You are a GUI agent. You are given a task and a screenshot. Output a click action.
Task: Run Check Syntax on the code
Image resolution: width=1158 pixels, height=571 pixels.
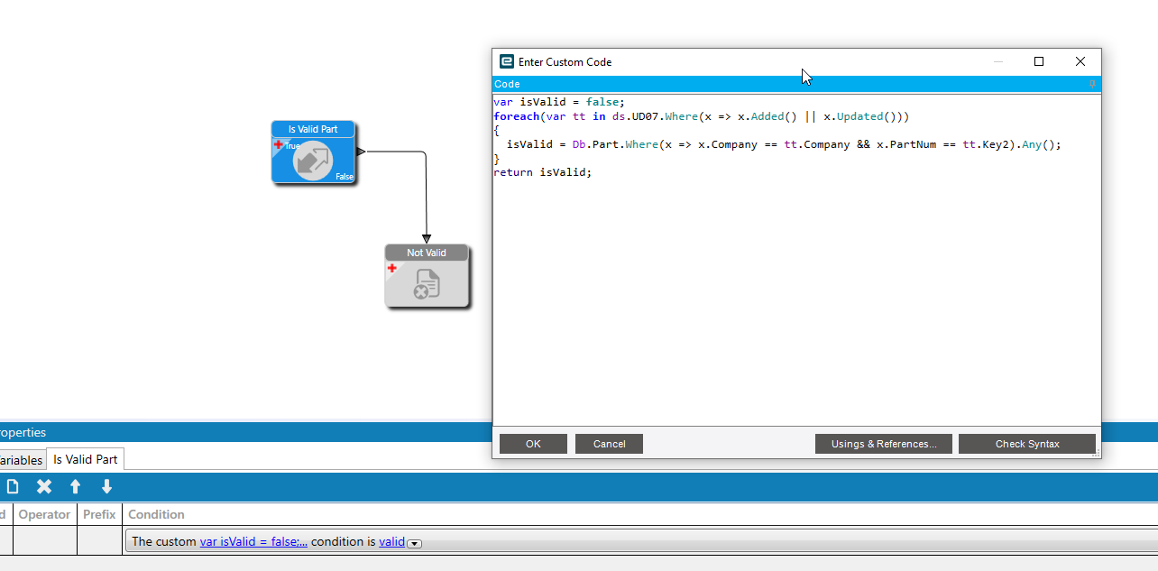1027,444
